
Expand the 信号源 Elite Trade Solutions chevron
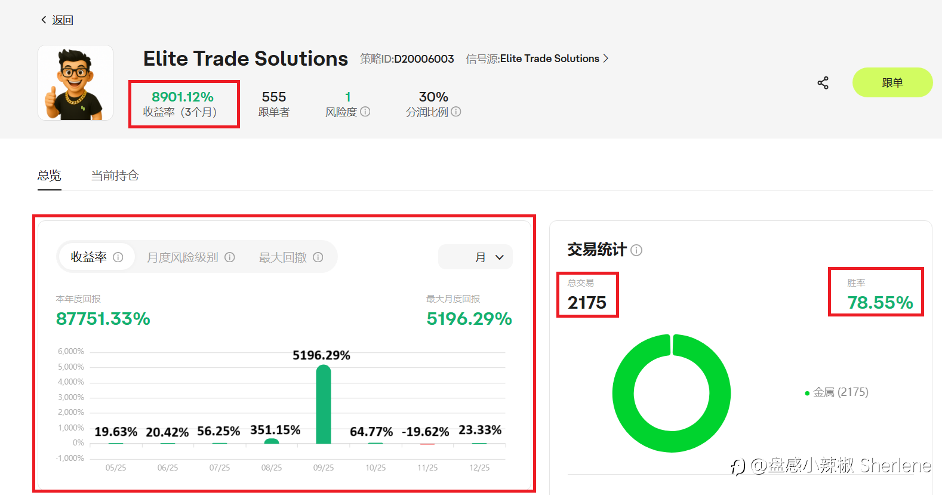point(606,59)
